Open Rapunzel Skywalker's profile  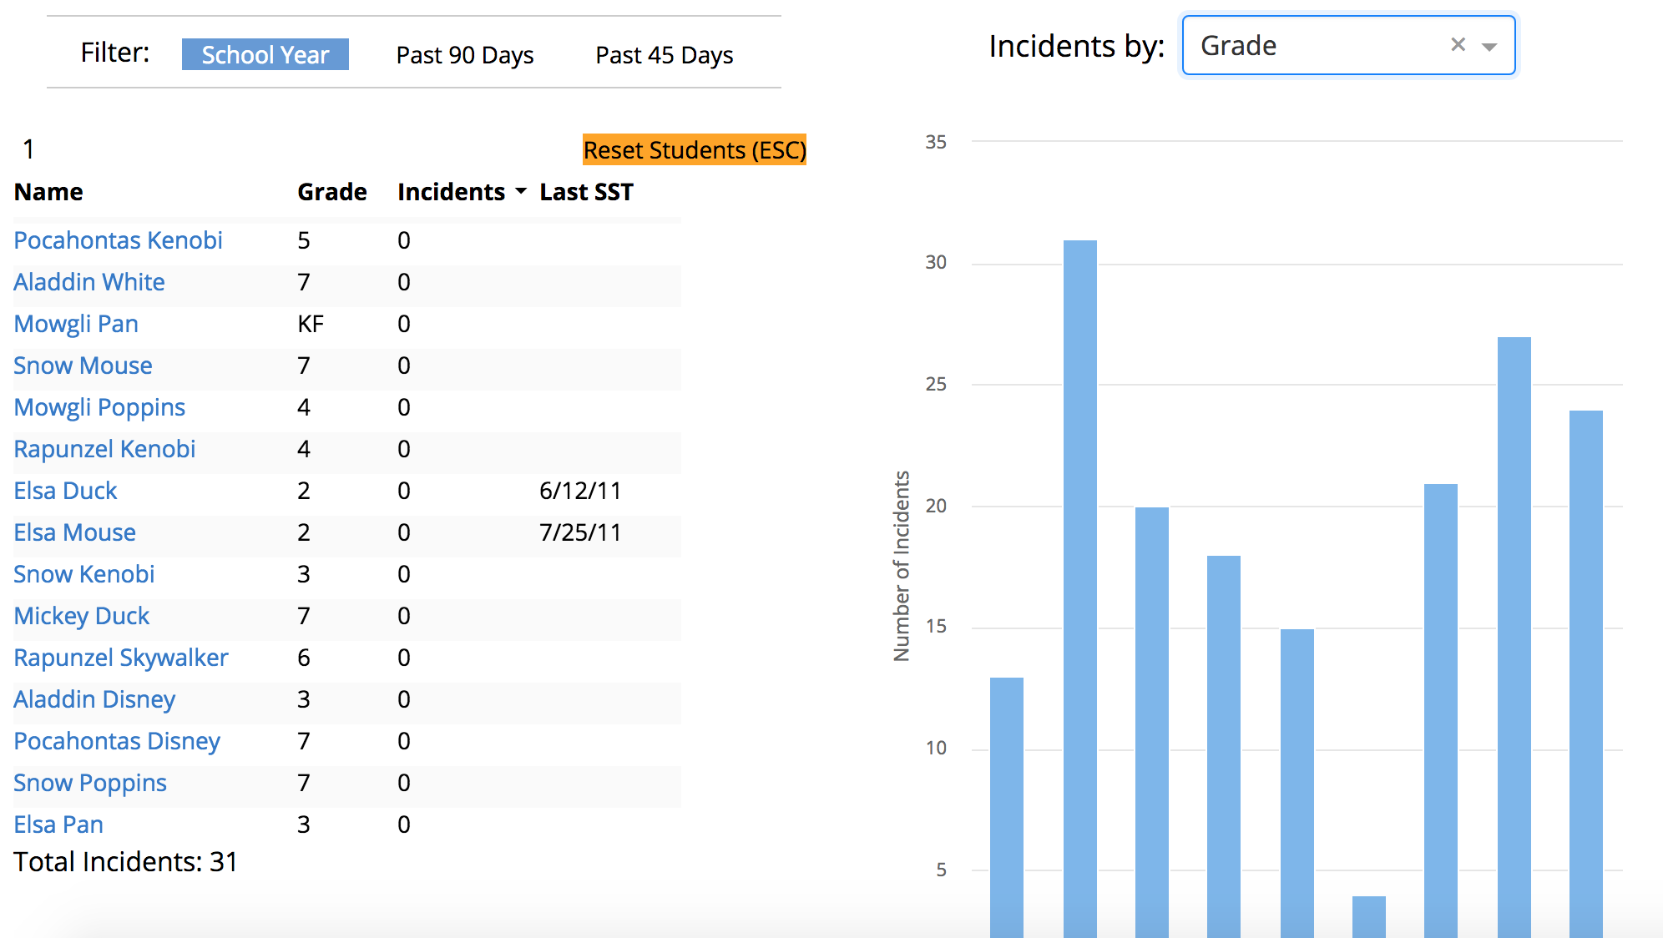[x=120, y=658]
